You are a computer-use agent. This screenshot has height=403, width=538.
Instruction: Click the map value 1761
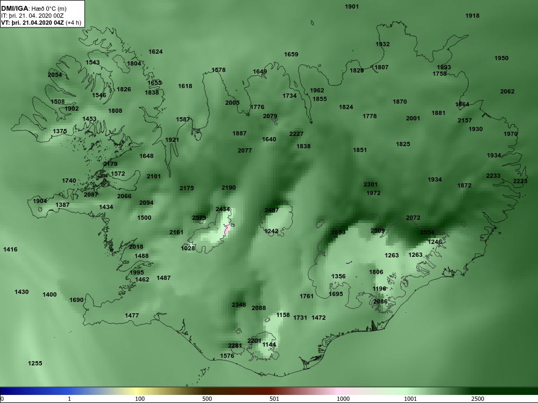[x=307, y=296]
